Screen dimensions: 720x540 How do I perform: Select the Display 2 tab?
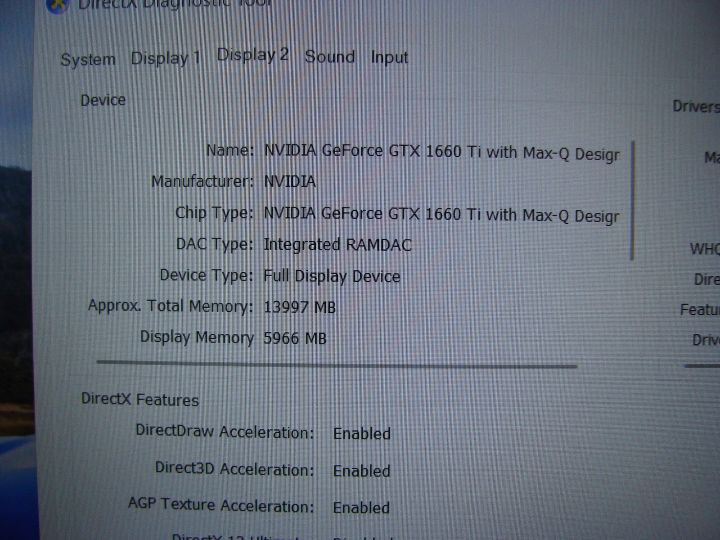[252, 55]
